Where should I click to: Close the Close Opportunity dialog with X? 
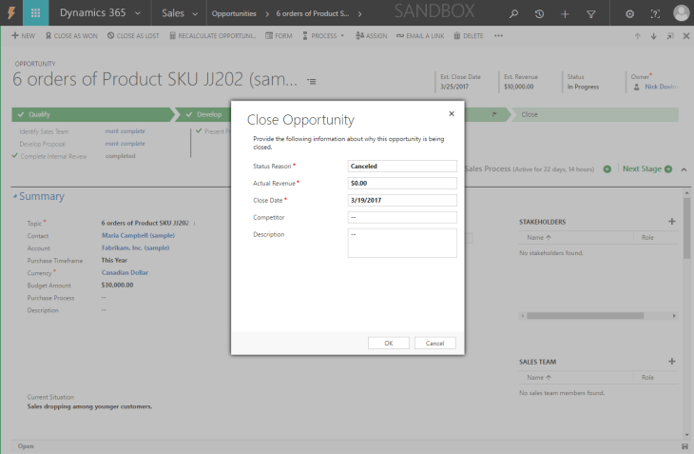pos(452,113)
